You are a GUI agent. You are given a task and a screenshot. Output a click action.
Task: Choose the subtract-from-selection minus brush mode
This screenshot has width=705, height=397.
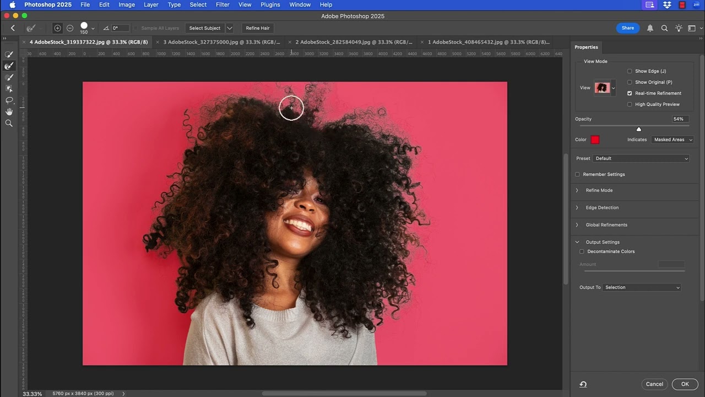(70, 28)
